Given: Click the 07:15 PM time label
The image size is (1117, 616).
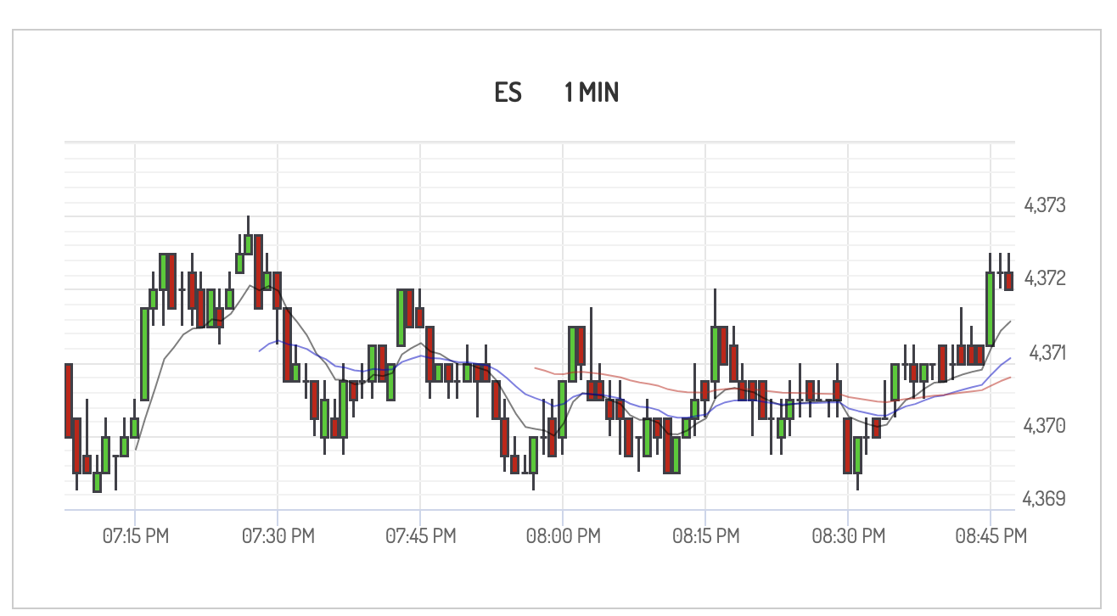Looking at the screenshot, I should 136,536.
